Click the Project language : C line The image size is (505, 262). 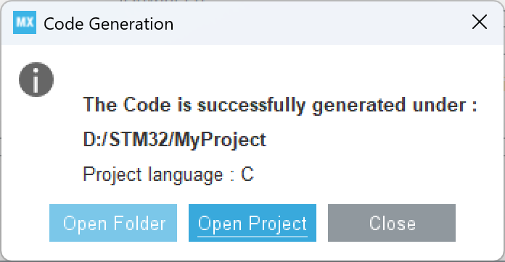(x=168, y=174)
